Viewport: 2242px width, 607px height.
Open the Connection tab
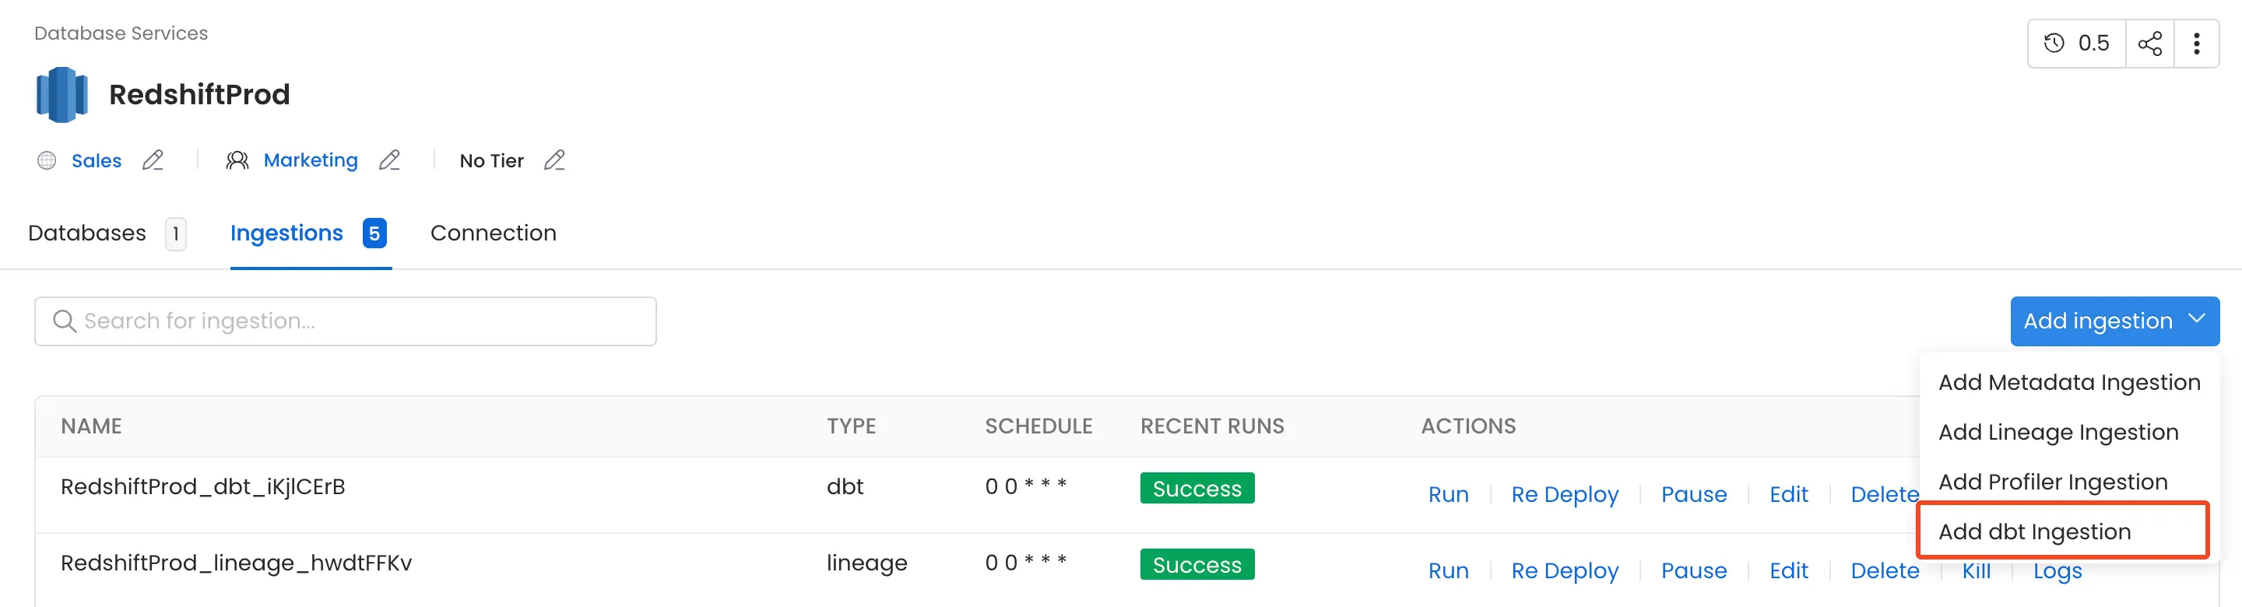(x=493, y=233)
